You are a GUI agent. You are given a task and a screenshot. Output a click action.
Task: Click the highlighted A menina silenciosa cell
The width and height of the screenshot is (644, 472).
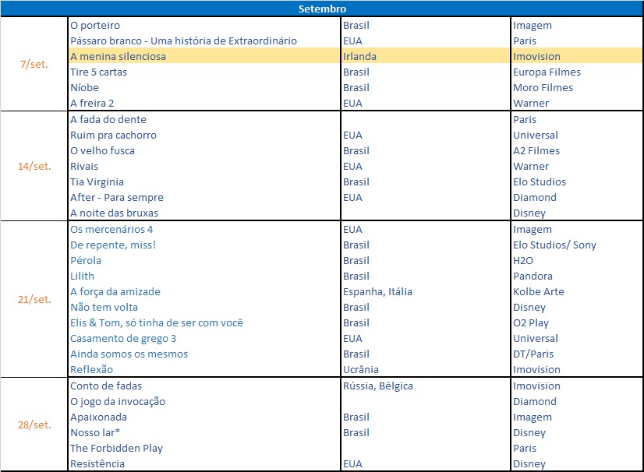click(204, 56)
